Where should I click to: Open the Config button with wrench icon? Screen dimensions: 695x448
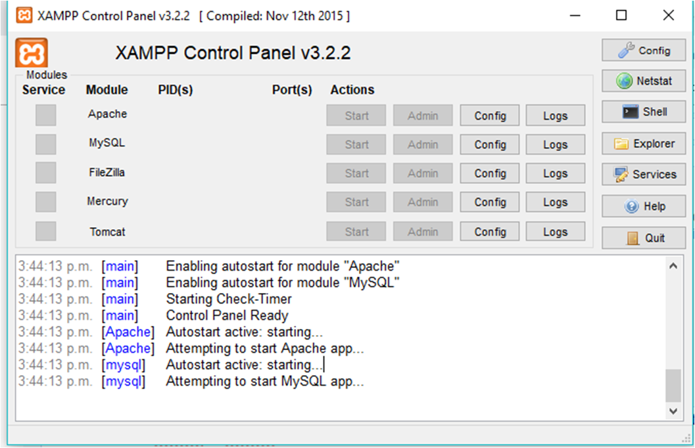tap(644, 51)
